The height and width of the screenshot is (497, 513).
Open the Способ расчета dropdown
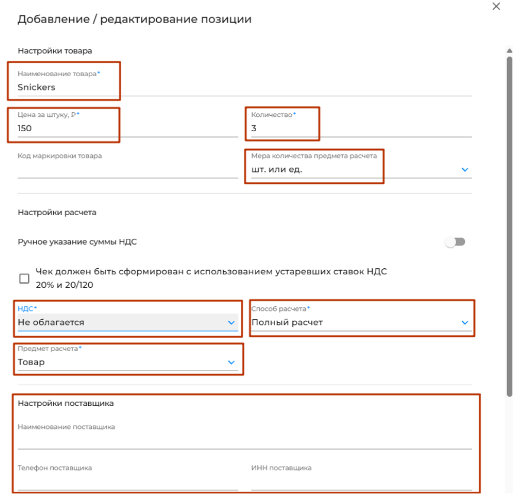click(x=464, y=323)
